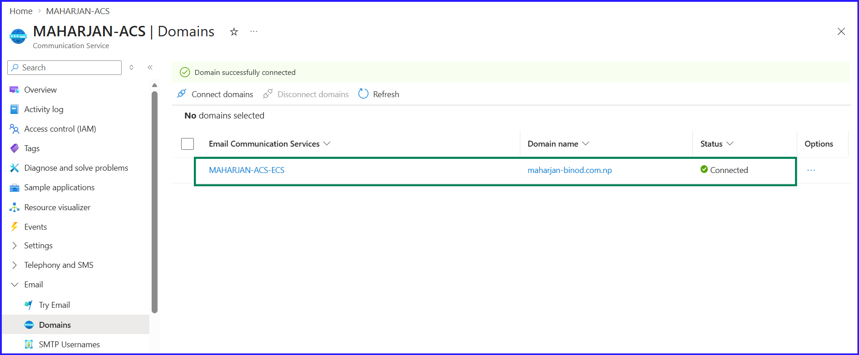
Task: Click the Connect domains plug icon
Action: 182,94
